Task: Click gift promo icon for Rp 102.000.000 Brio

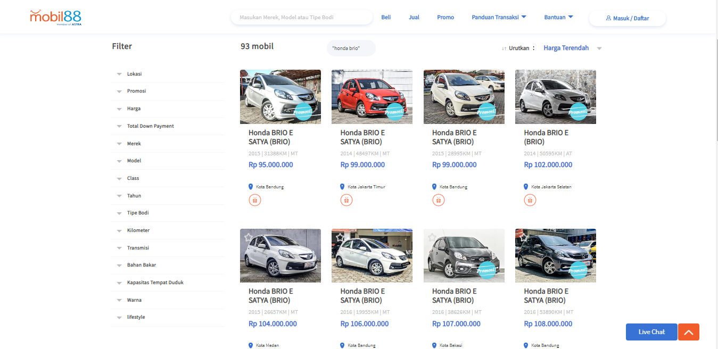Action: click(x=530, y=200)
